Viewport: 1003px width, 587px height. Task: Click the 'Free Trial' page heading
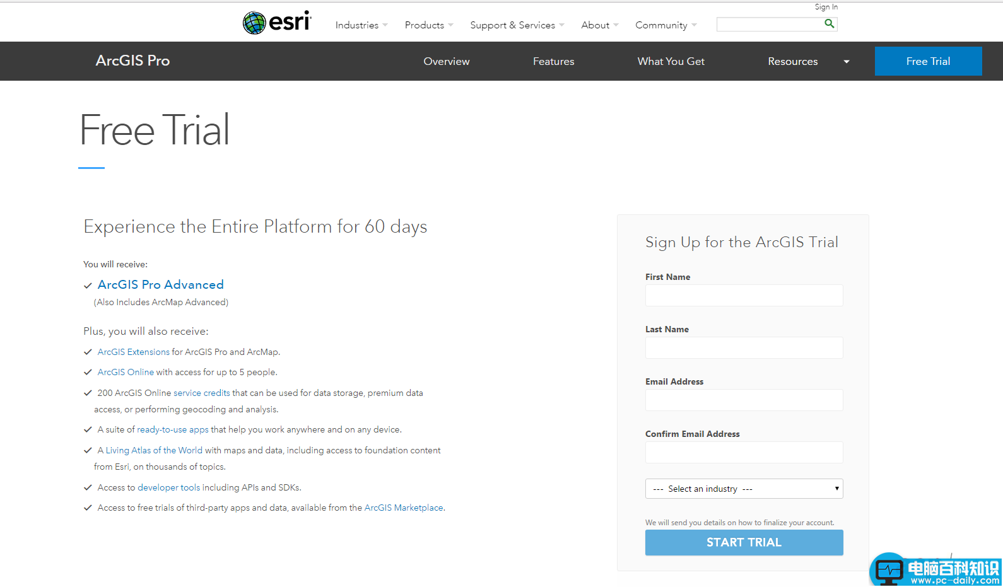[155, 131]
